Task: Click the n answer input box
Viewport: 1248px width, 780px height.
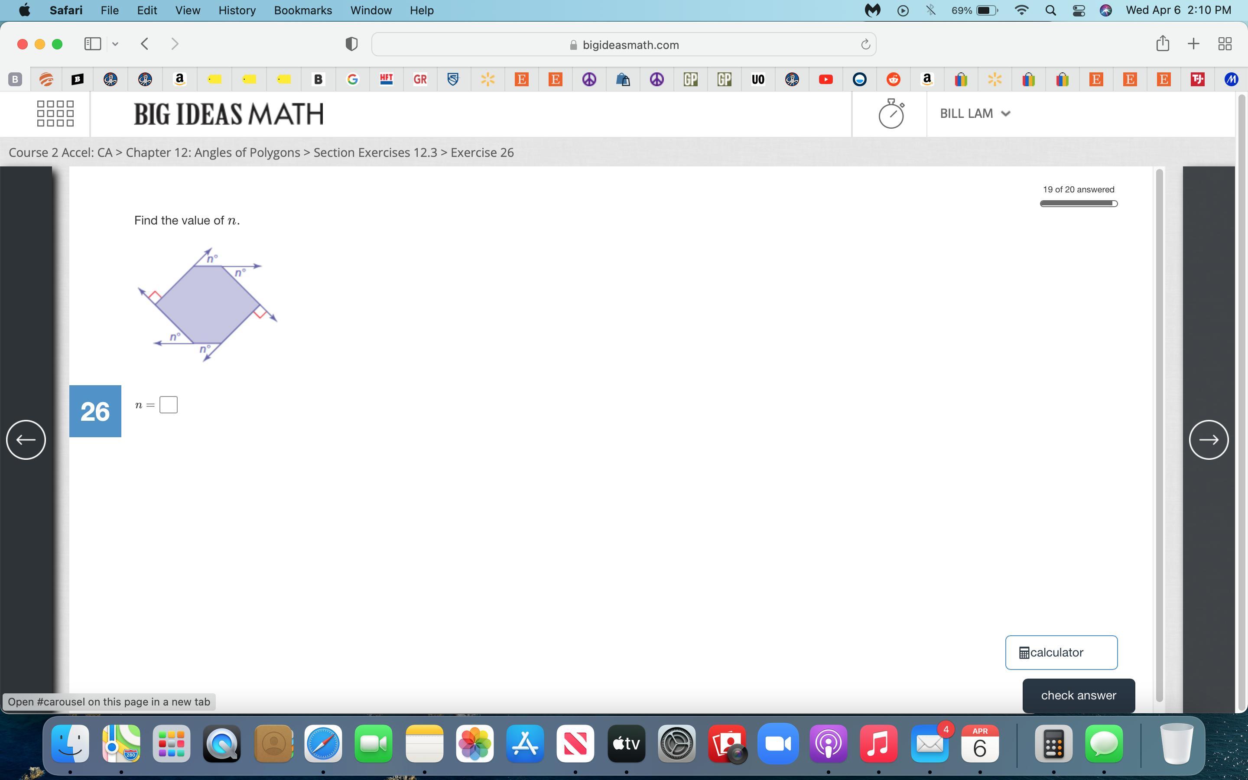Action: (x=169, y=405)
